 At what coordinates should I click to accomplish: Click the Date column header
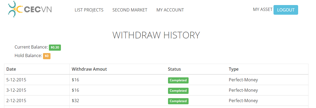tap(11, 69)
